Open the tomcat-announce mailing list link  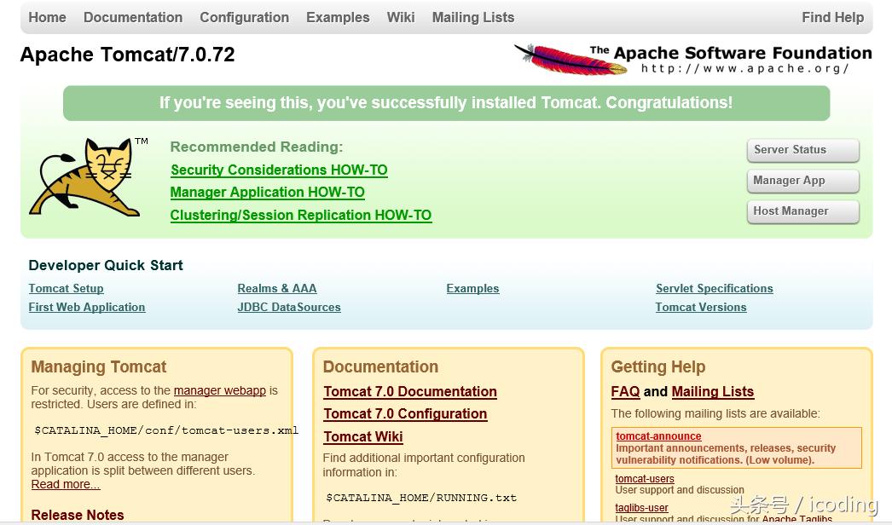tap(658, 436)
